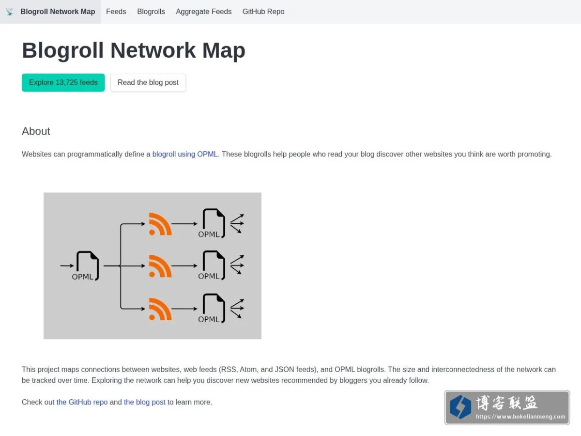Select Aggregate Feeds in the navbar
Viewport: 581px width, 436px height.
point(204,12)
